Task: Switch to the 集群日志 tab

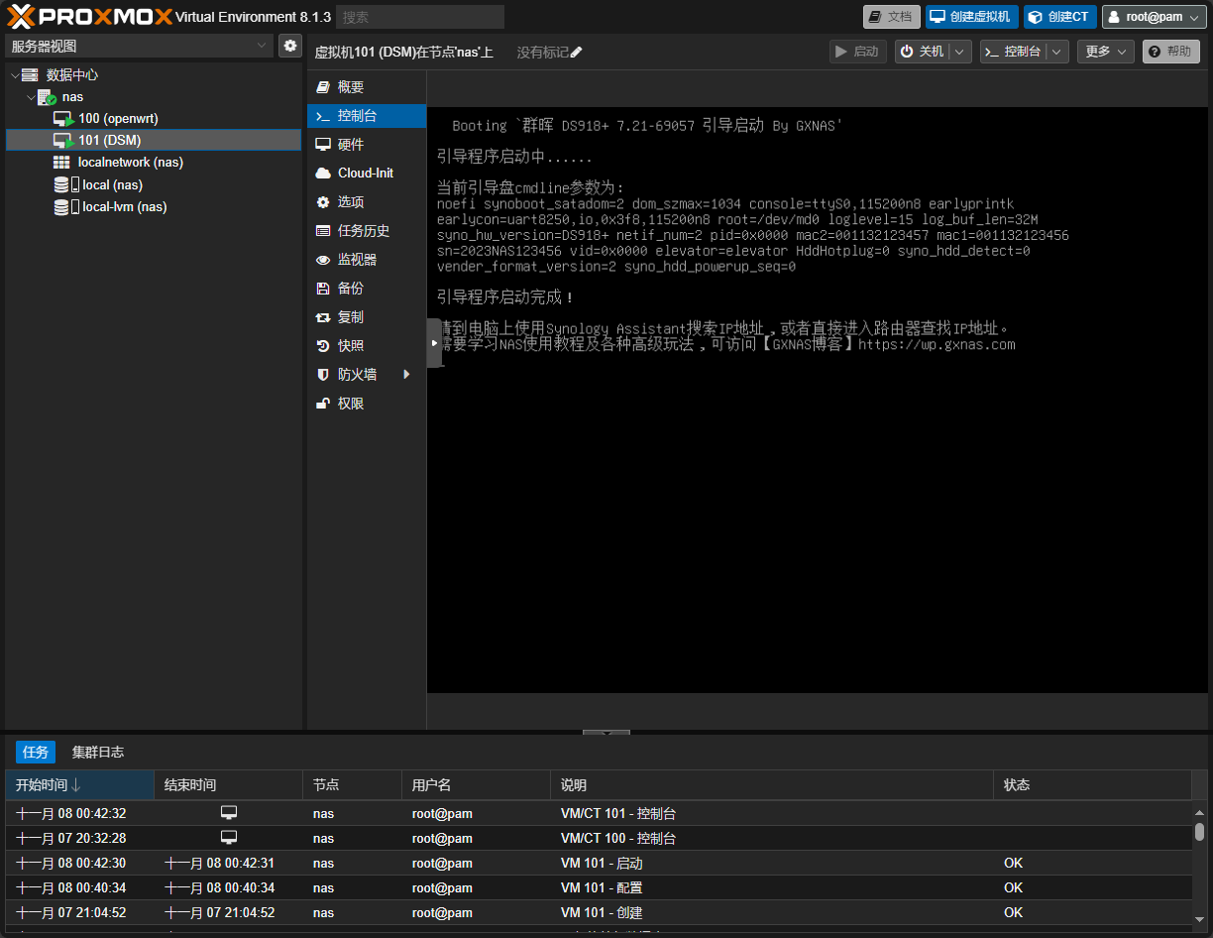Action: pos(98,753)
